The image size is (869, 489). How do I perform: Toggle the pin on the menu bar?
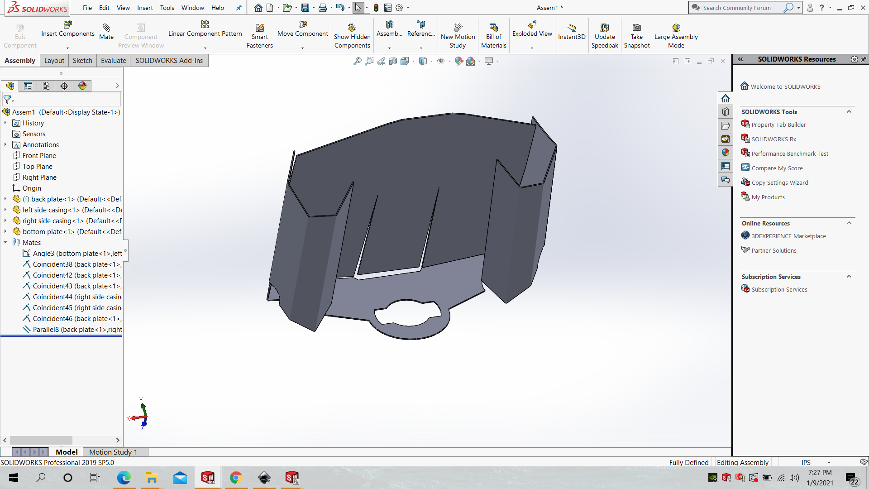coord(239,8)
